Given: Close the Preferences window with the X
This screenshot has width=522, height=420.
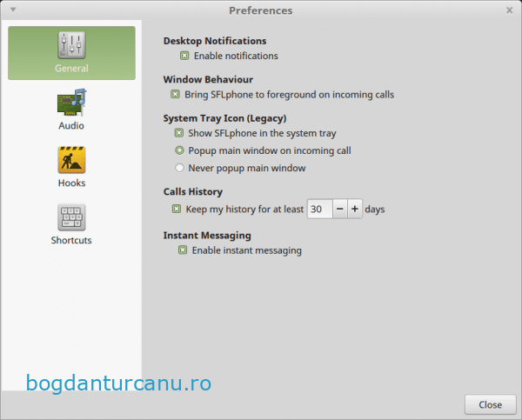Looking at the screenshot, I should 509,10.
